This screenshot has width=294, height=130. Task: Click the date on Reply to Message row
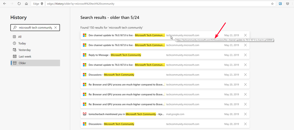point(232,55)
